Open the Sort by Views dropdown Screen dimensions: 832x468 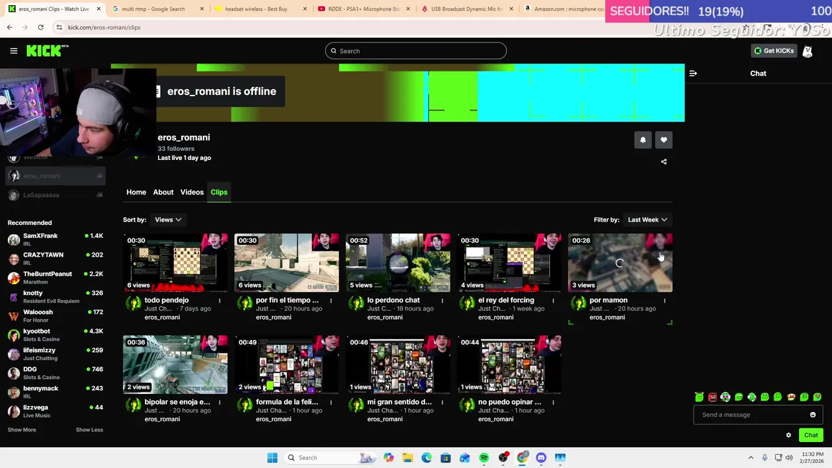pos(168,220)
